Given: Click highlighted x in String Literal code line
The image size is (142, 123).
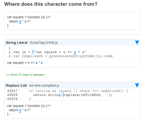Looking at the screenshot, I should tap(75, 52).
